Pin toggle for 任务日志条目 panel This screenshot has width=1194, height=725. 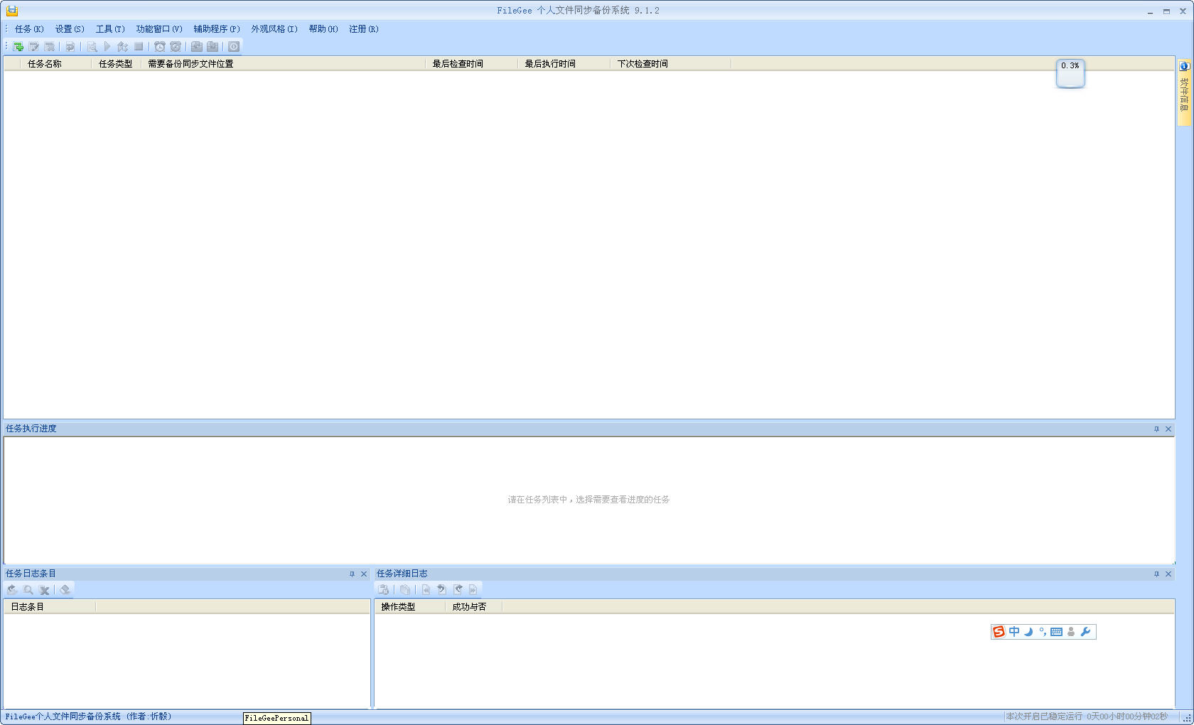tap(352, 574)
